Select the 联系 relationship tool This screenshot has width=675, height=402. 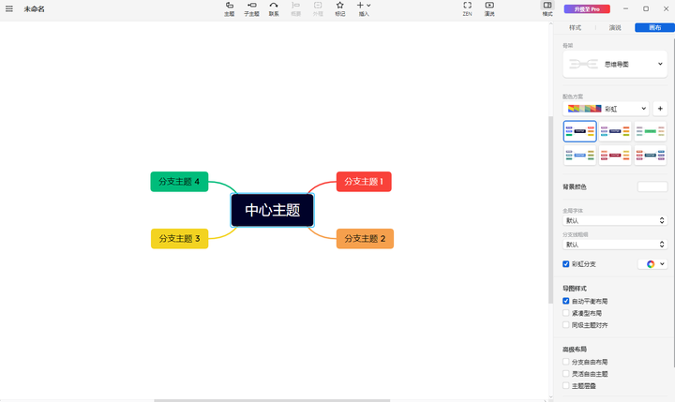pyautogui.click(x=274, y=9)
